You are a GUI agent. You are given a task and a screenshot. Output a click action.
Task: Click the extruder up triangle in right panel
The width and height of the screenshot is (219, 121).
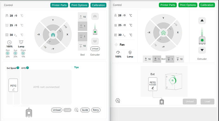click(202, 21)
